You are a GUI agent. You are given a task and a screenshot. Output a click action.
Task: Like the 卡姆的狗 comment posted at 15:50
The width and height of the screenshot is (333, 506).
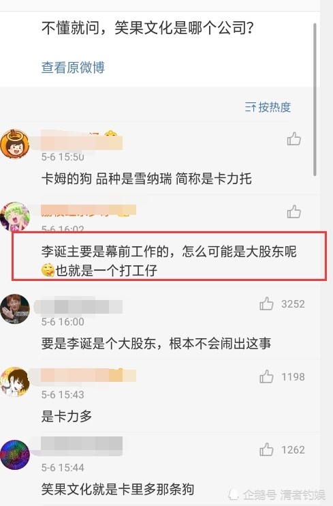(x=294, y=138)
